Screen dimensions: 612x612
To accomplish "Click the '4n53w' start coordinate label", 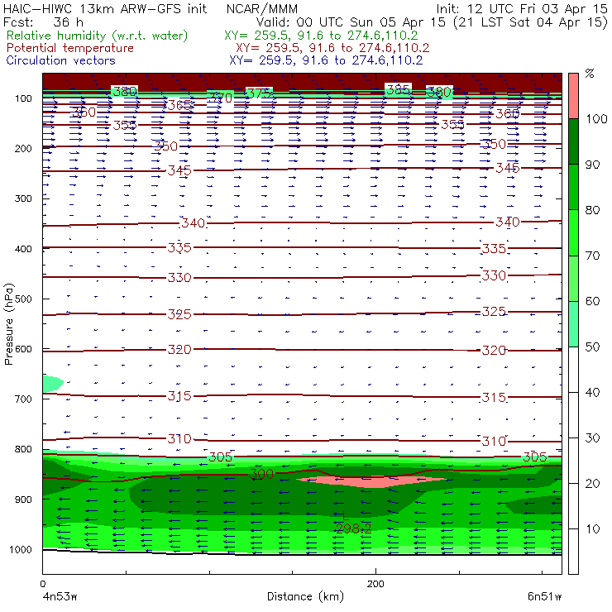I will 59,597.
